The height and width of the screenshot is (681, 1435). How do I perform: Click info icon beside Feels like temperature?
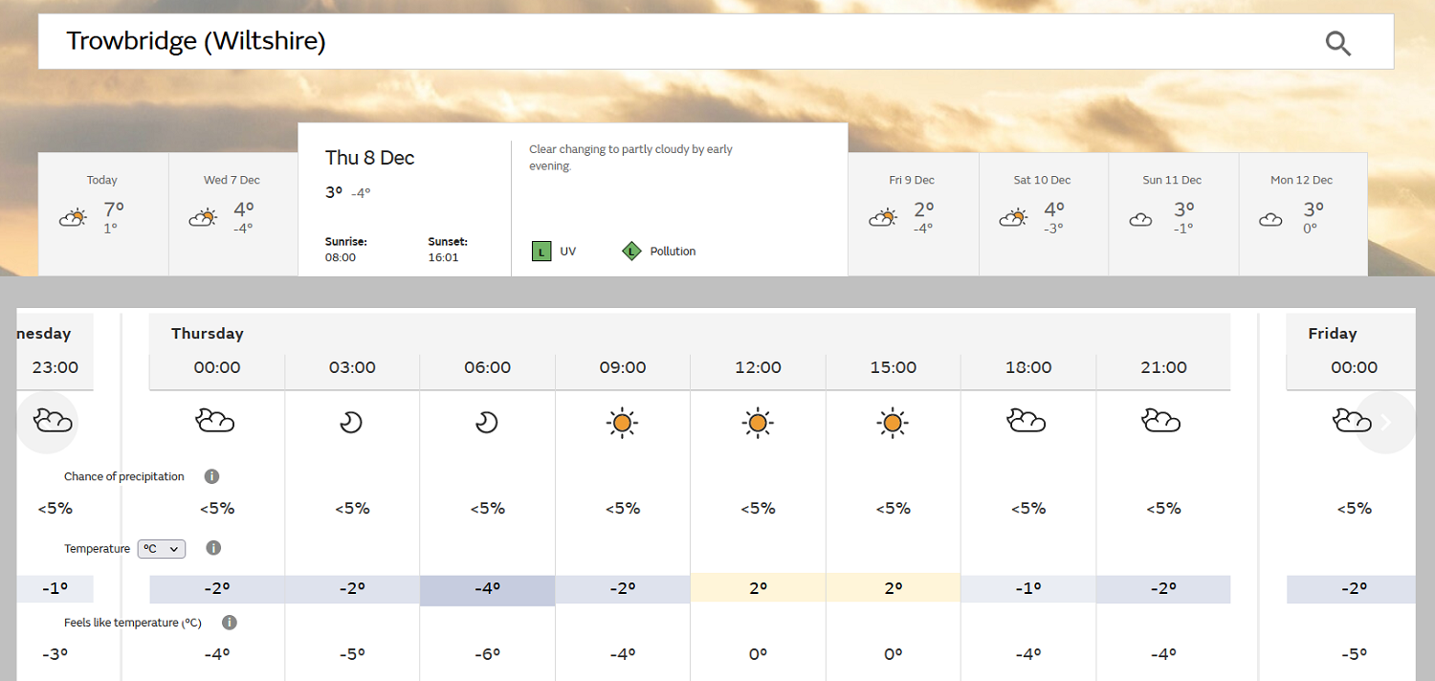click(230, 623)
